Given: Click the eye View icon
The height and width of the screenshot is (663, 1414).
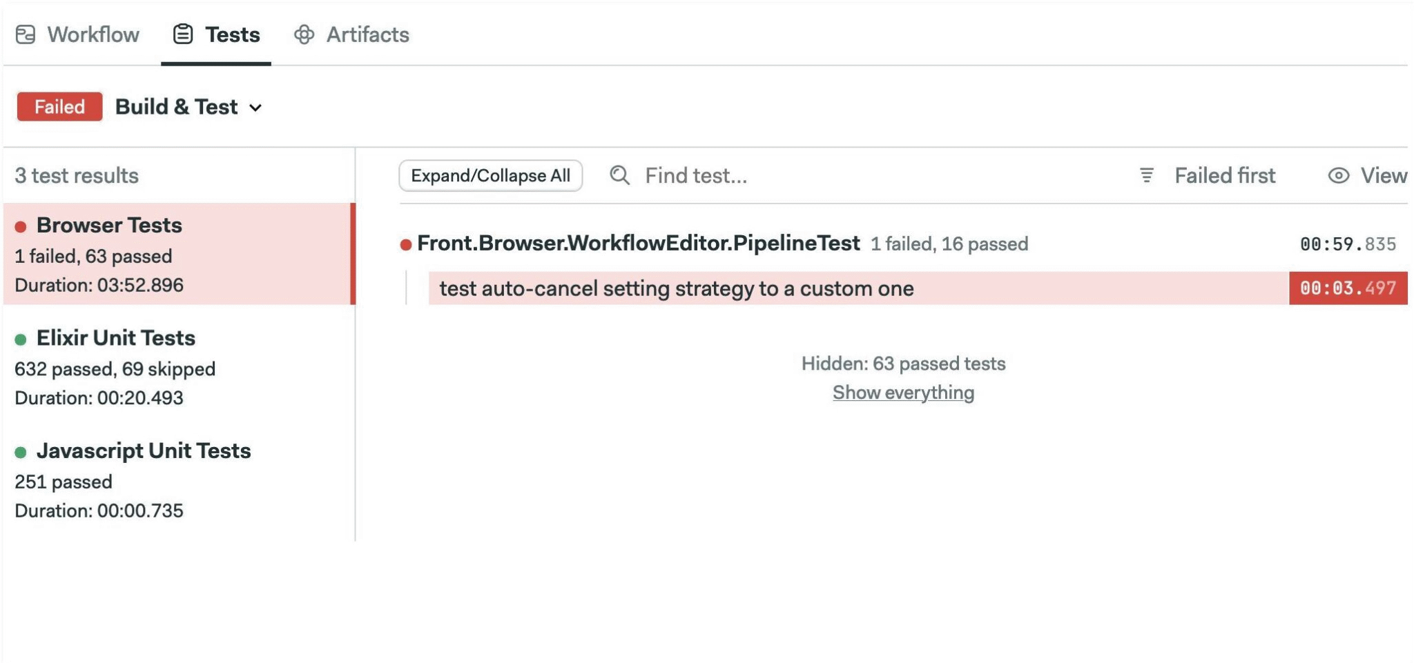Looking at the screenshot, I should point(1339,175).
